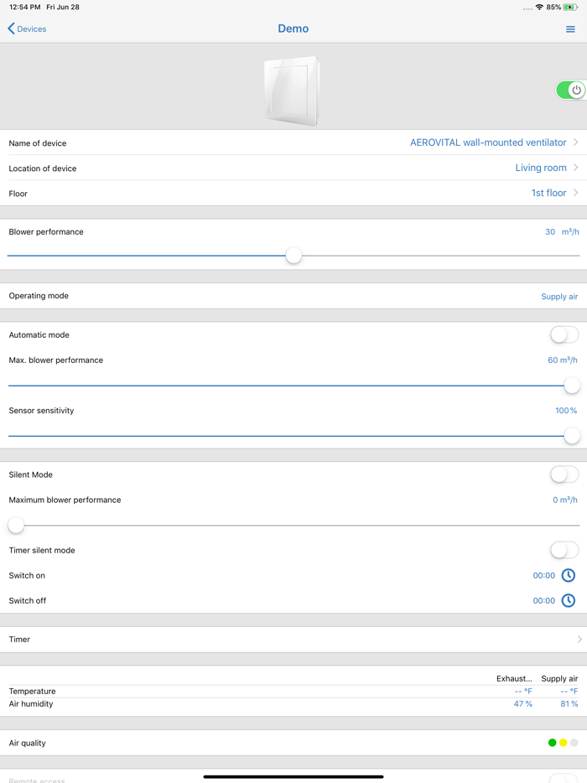Tap the 60 m³/h max blower value
587x783 pixels.
click(x=563, y=360)
